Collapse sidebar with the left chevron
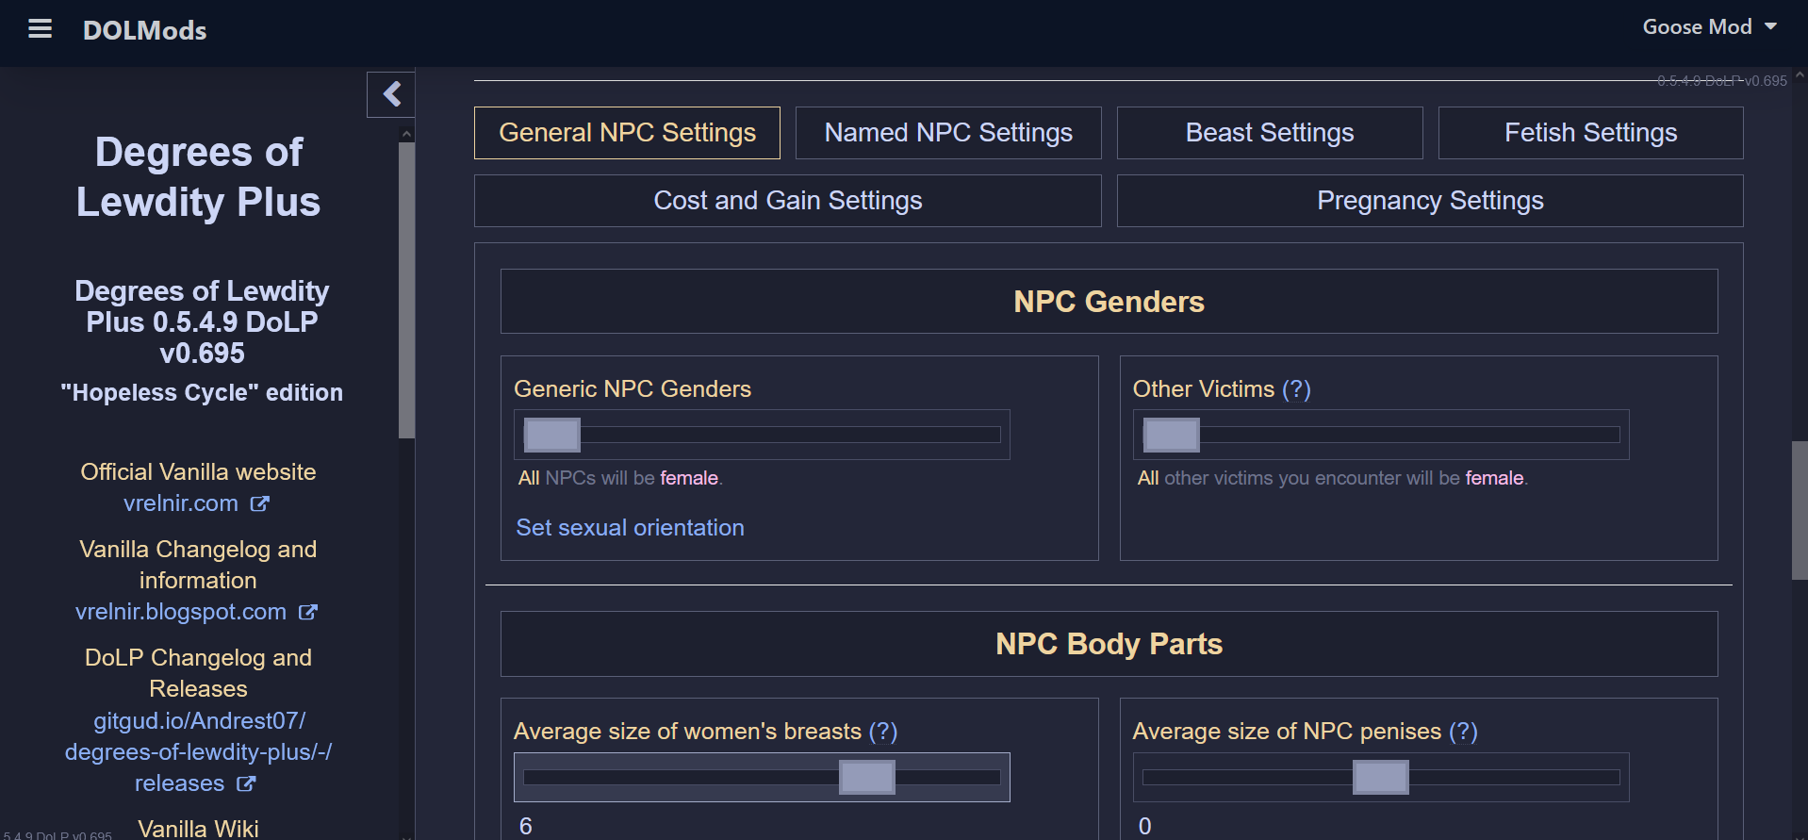The image size is (1808, 840). [391, 94]
